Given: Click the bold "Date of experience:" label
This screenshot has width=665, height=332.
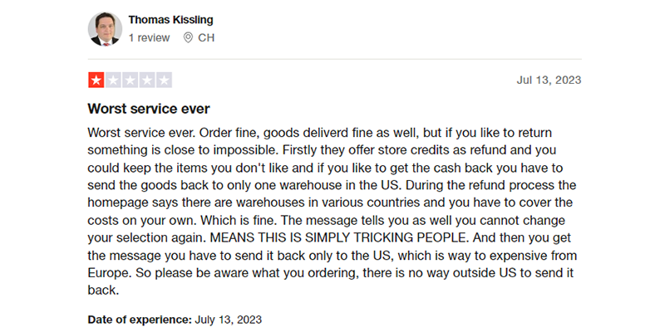Looking at the screenshot, I should (x=140, y=319).
